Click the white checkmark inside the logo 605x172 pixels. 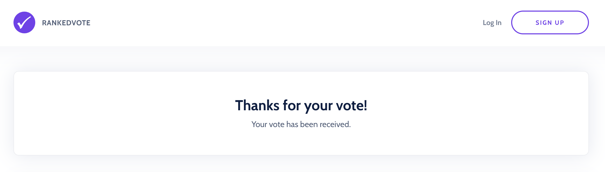point(24,23)
